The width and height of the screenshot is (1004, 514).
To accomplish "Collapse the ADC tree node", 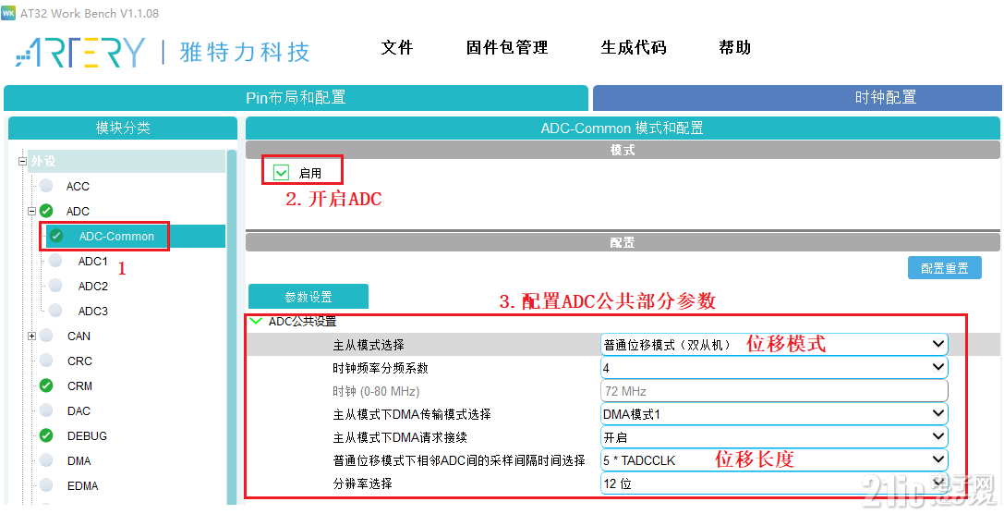I will [31, 211].
